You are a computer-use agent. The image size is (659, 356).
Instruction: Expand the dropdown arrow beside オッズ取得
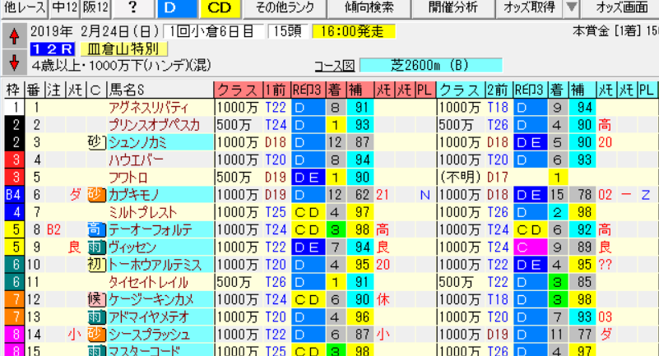click(572, 8)
